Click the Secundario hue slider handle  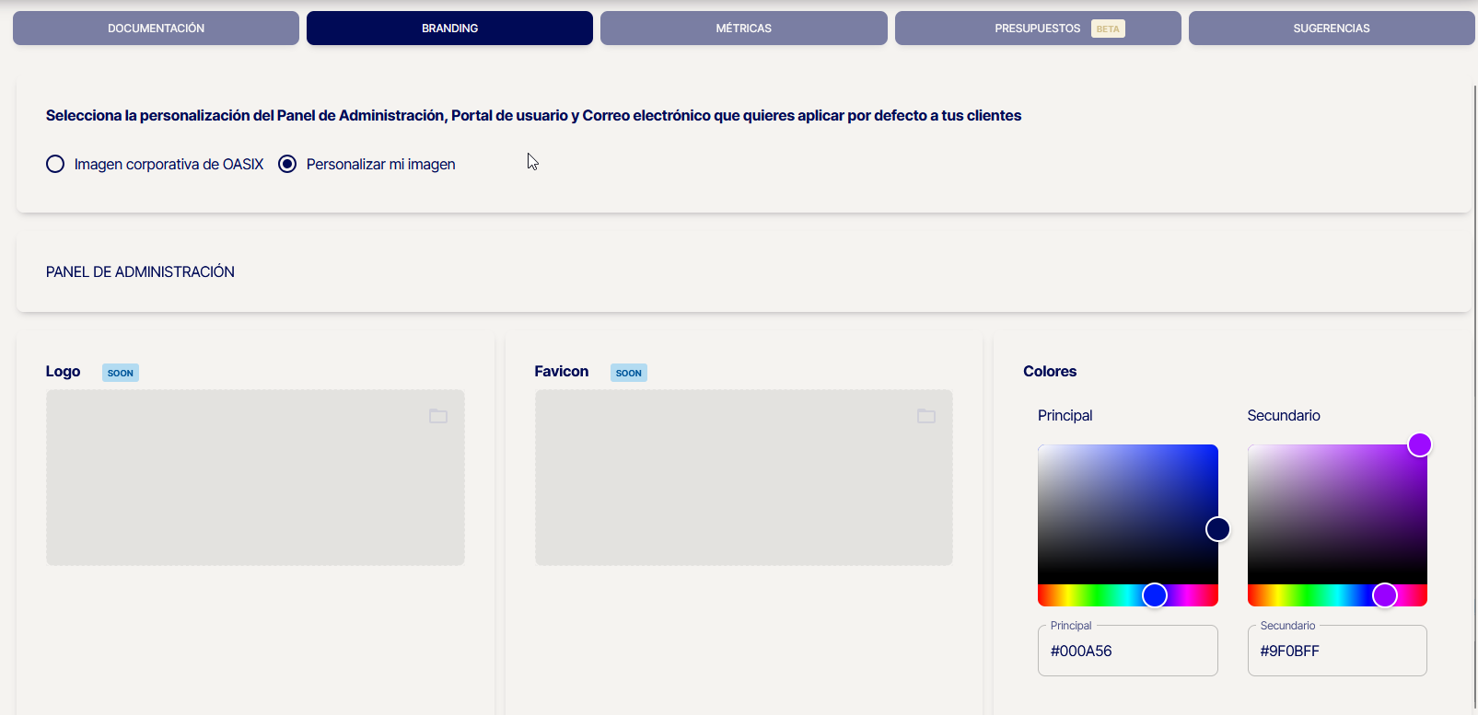[x=1385, y=595]
